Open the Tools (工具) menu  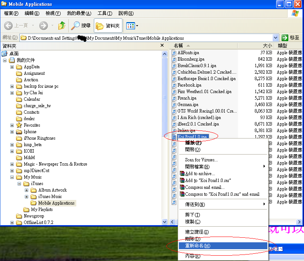(x=104, y=13)
